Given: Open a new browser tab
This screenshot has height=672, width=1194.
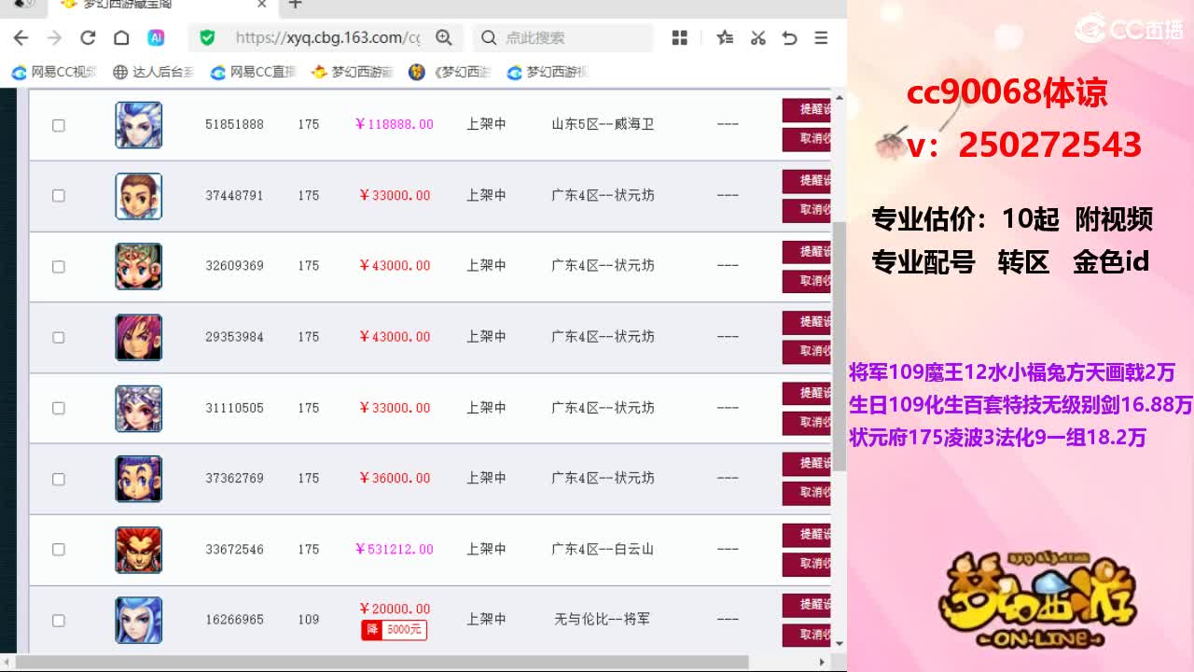Looking at the screenshot, I should 296,5.
